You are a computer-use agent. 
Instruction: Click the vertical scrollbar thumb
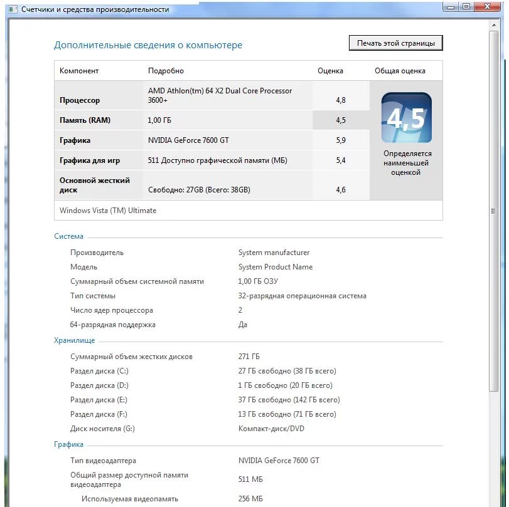[494, 211]
